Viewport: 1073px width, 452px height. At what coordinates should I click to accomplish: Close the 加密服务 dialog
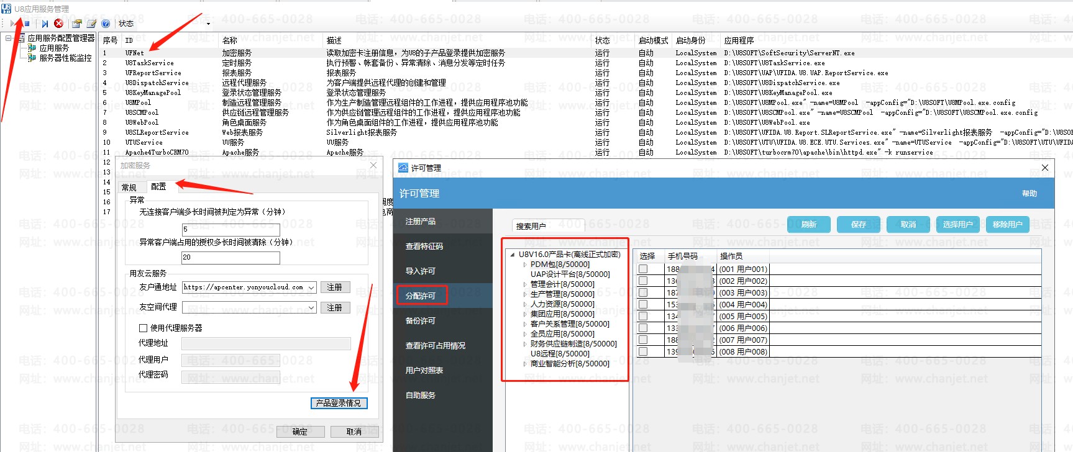click(x=373, y=165)
